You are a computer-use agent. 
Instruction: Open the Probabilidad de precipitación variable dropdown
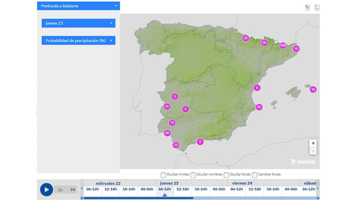79,40
